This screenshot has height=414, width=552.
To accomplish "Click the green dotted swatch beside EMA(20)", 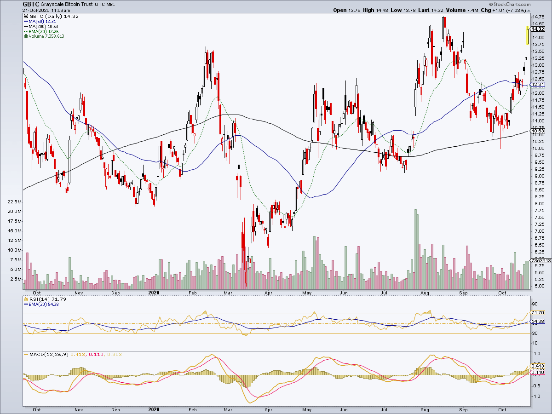I will click(25, 31).
